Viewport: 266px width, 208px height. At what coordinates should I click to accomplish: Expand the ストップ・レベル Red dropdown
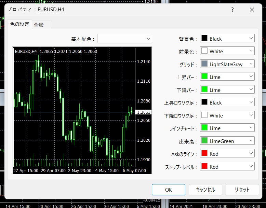[x=251, y=167]
